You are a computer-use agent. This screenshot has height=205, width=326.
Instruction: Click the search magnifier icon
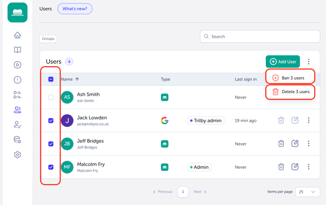tap(206, 36)
